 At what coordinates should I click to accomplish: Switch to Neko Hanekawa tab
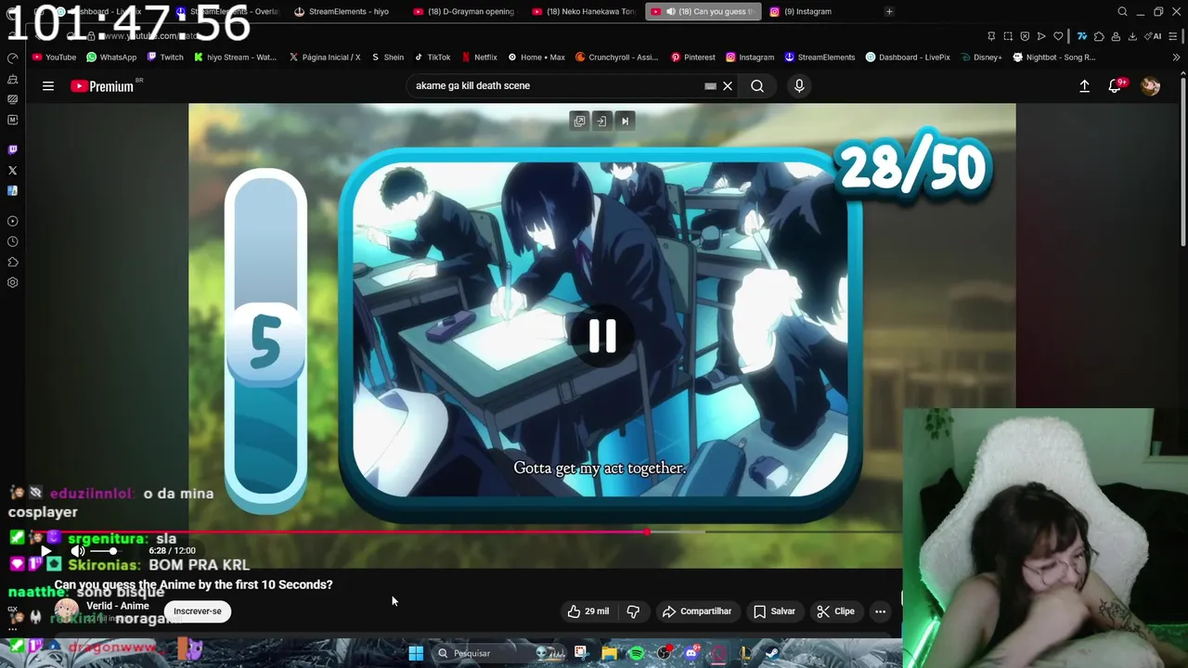[584, 12]
